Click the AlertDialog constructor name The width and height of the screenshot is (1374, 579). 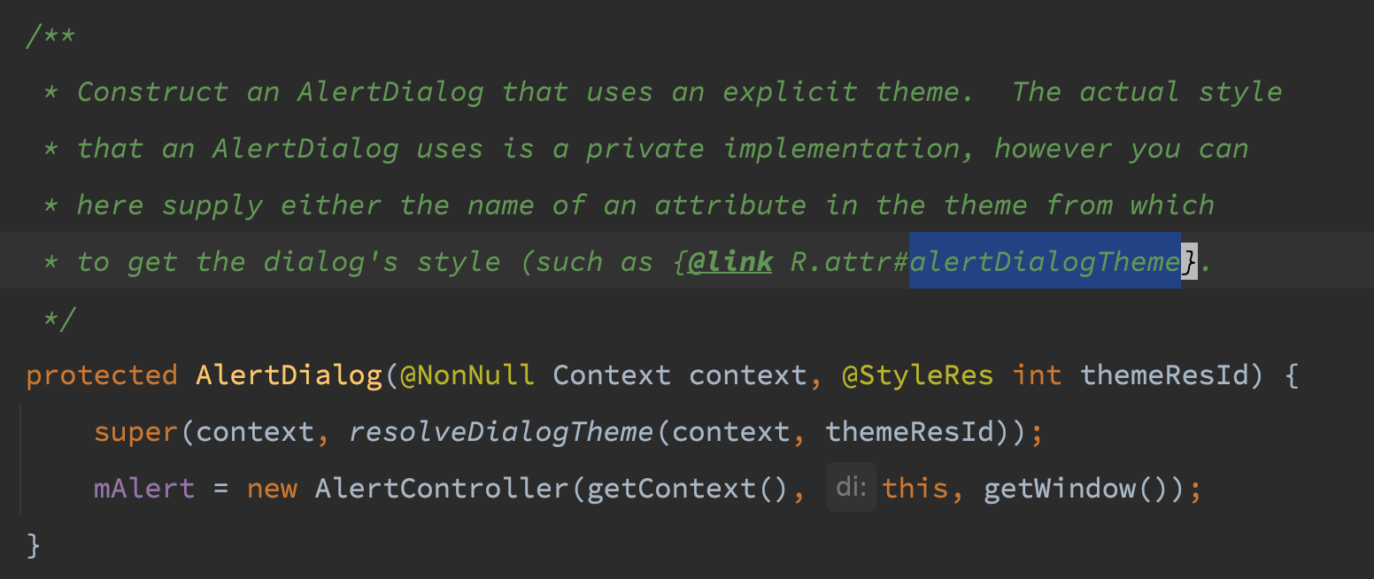[x=289, y=375]
